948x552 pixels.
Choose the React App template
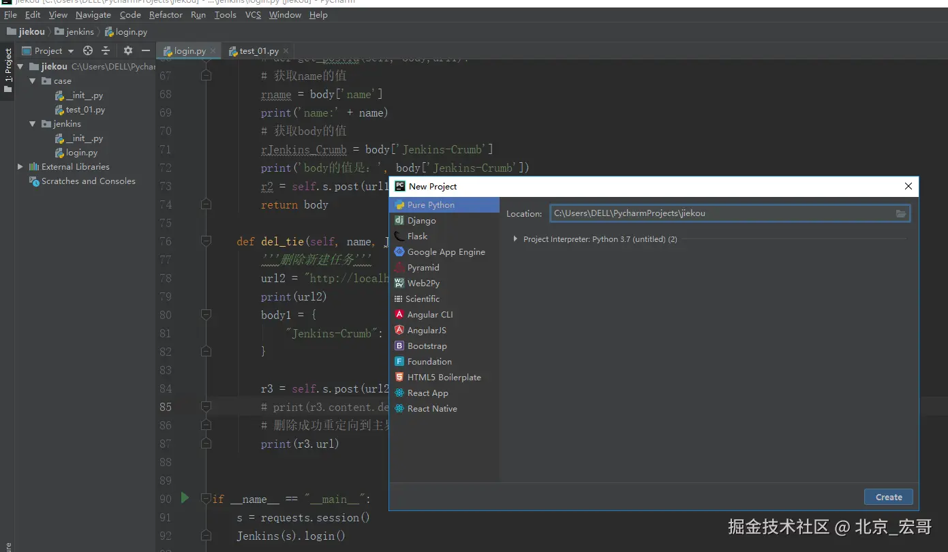444,393
